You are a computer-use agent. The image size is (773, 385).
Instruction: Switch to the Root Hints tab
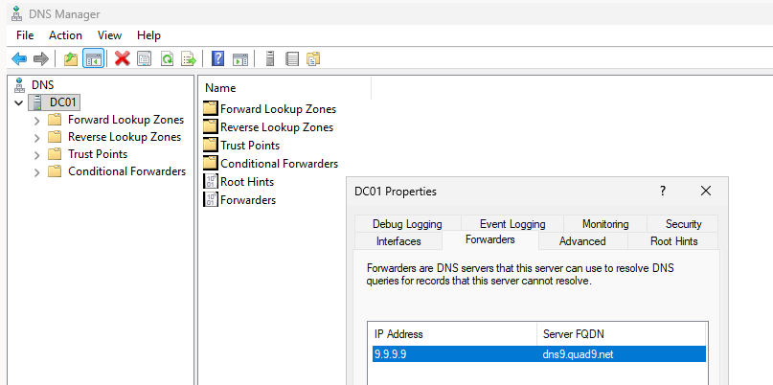point(673,241)
